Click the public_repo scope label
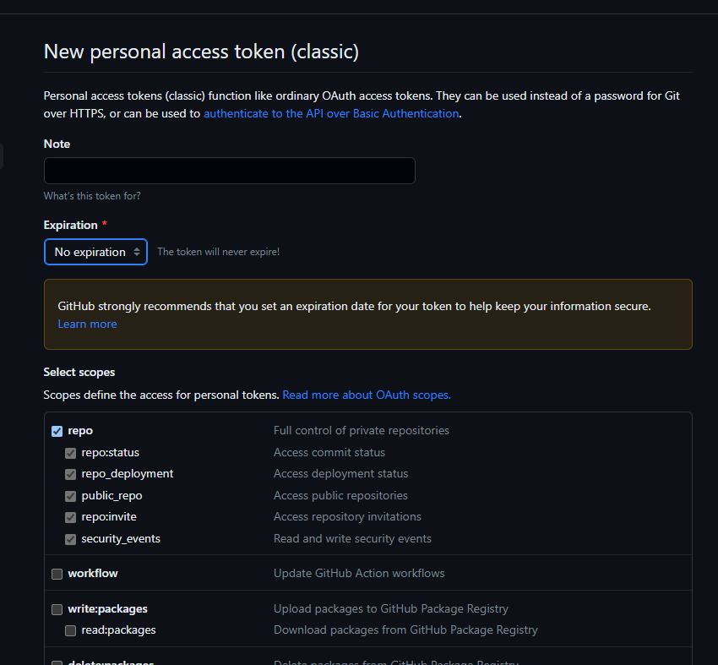718x665 pixels. [x=112, y=496]
